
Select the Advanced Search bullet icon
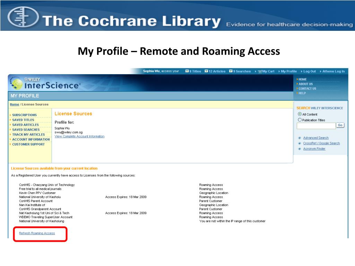pyautogui.click(x=299, y=138)
